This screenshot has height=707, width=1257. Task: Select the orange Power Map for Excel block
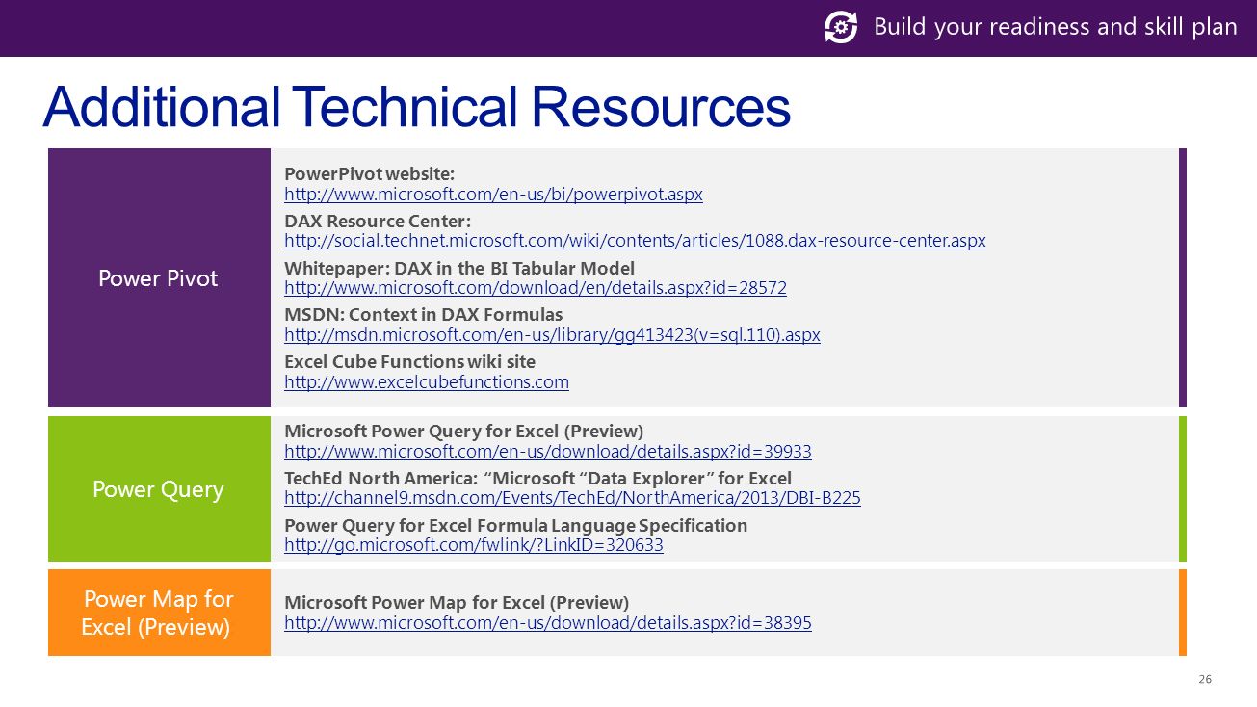[x=159, y=613]
